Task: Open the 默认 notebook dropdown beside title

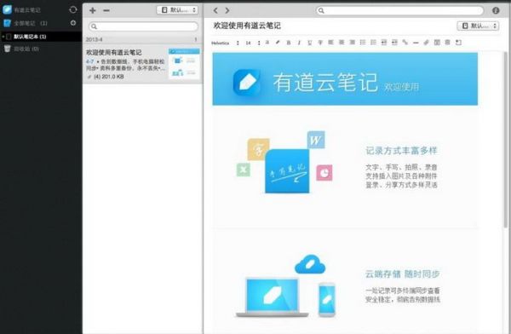Action: [478, 26]
